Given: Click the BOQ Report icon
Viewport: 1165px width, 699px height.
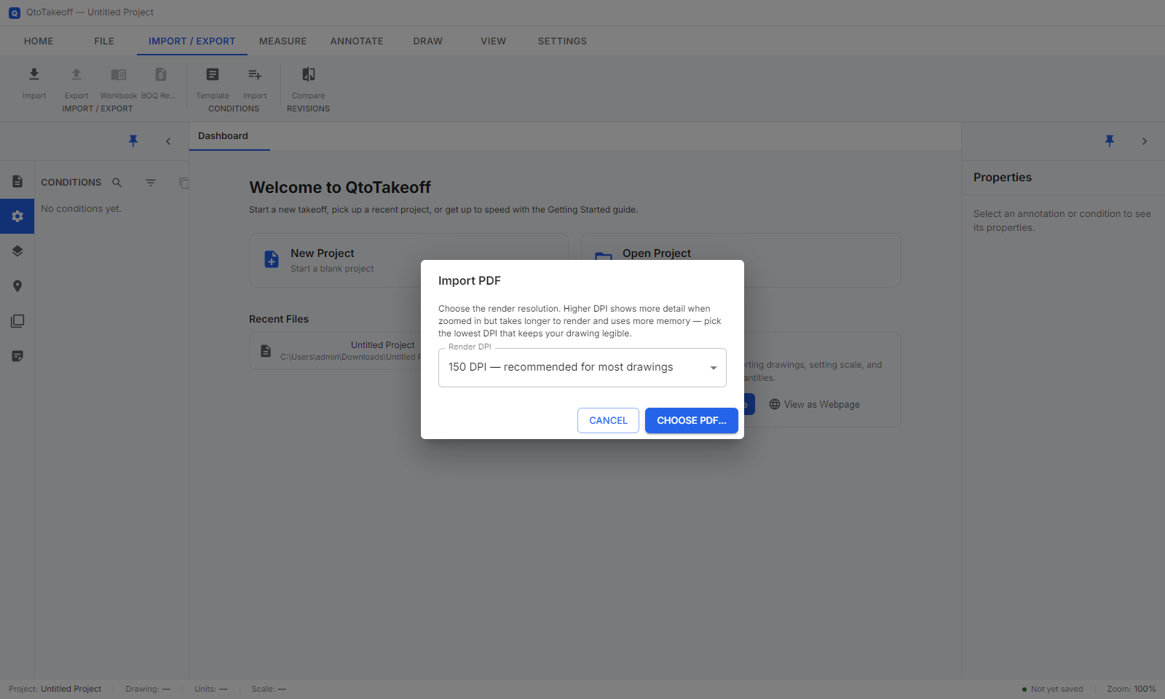Looking at the screenshot, I should point(161,74).
